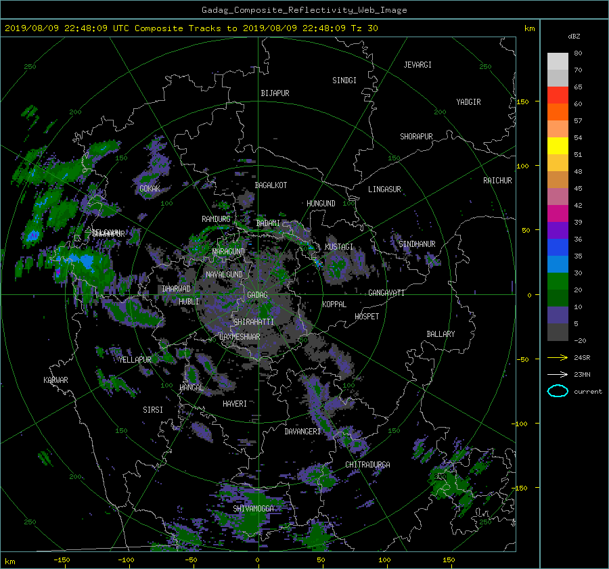Click the LAXMESHWAR city label

pyautogui.click(x=240, y=337)
